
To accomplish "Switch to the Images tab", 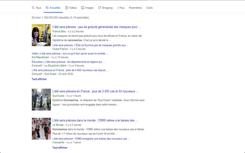I will [87, 8].
